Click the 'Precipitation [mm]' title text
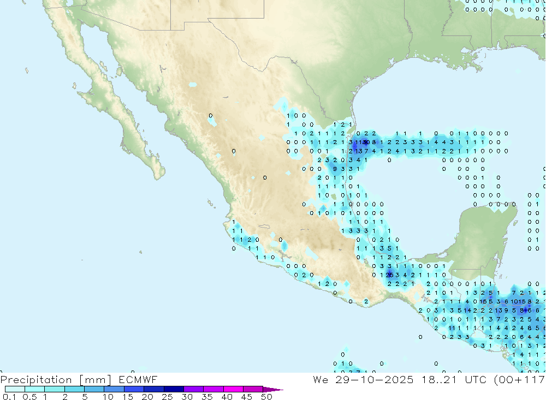The image size is (546, 400). pyautogui.click(x=56, y=380)
